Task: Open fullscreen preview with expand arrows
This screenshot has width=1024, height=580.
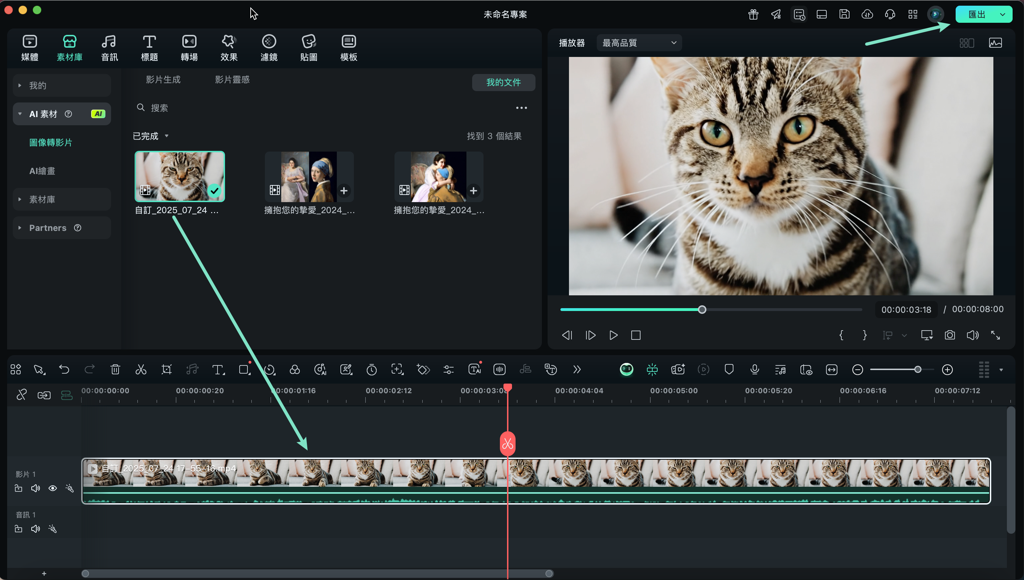Action: tap(995, 335)
